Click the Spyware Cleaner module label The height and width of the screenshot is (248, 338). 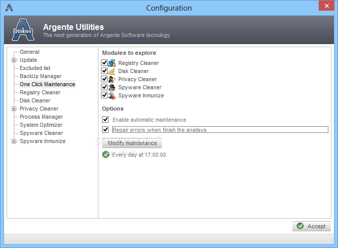point(140,87)
